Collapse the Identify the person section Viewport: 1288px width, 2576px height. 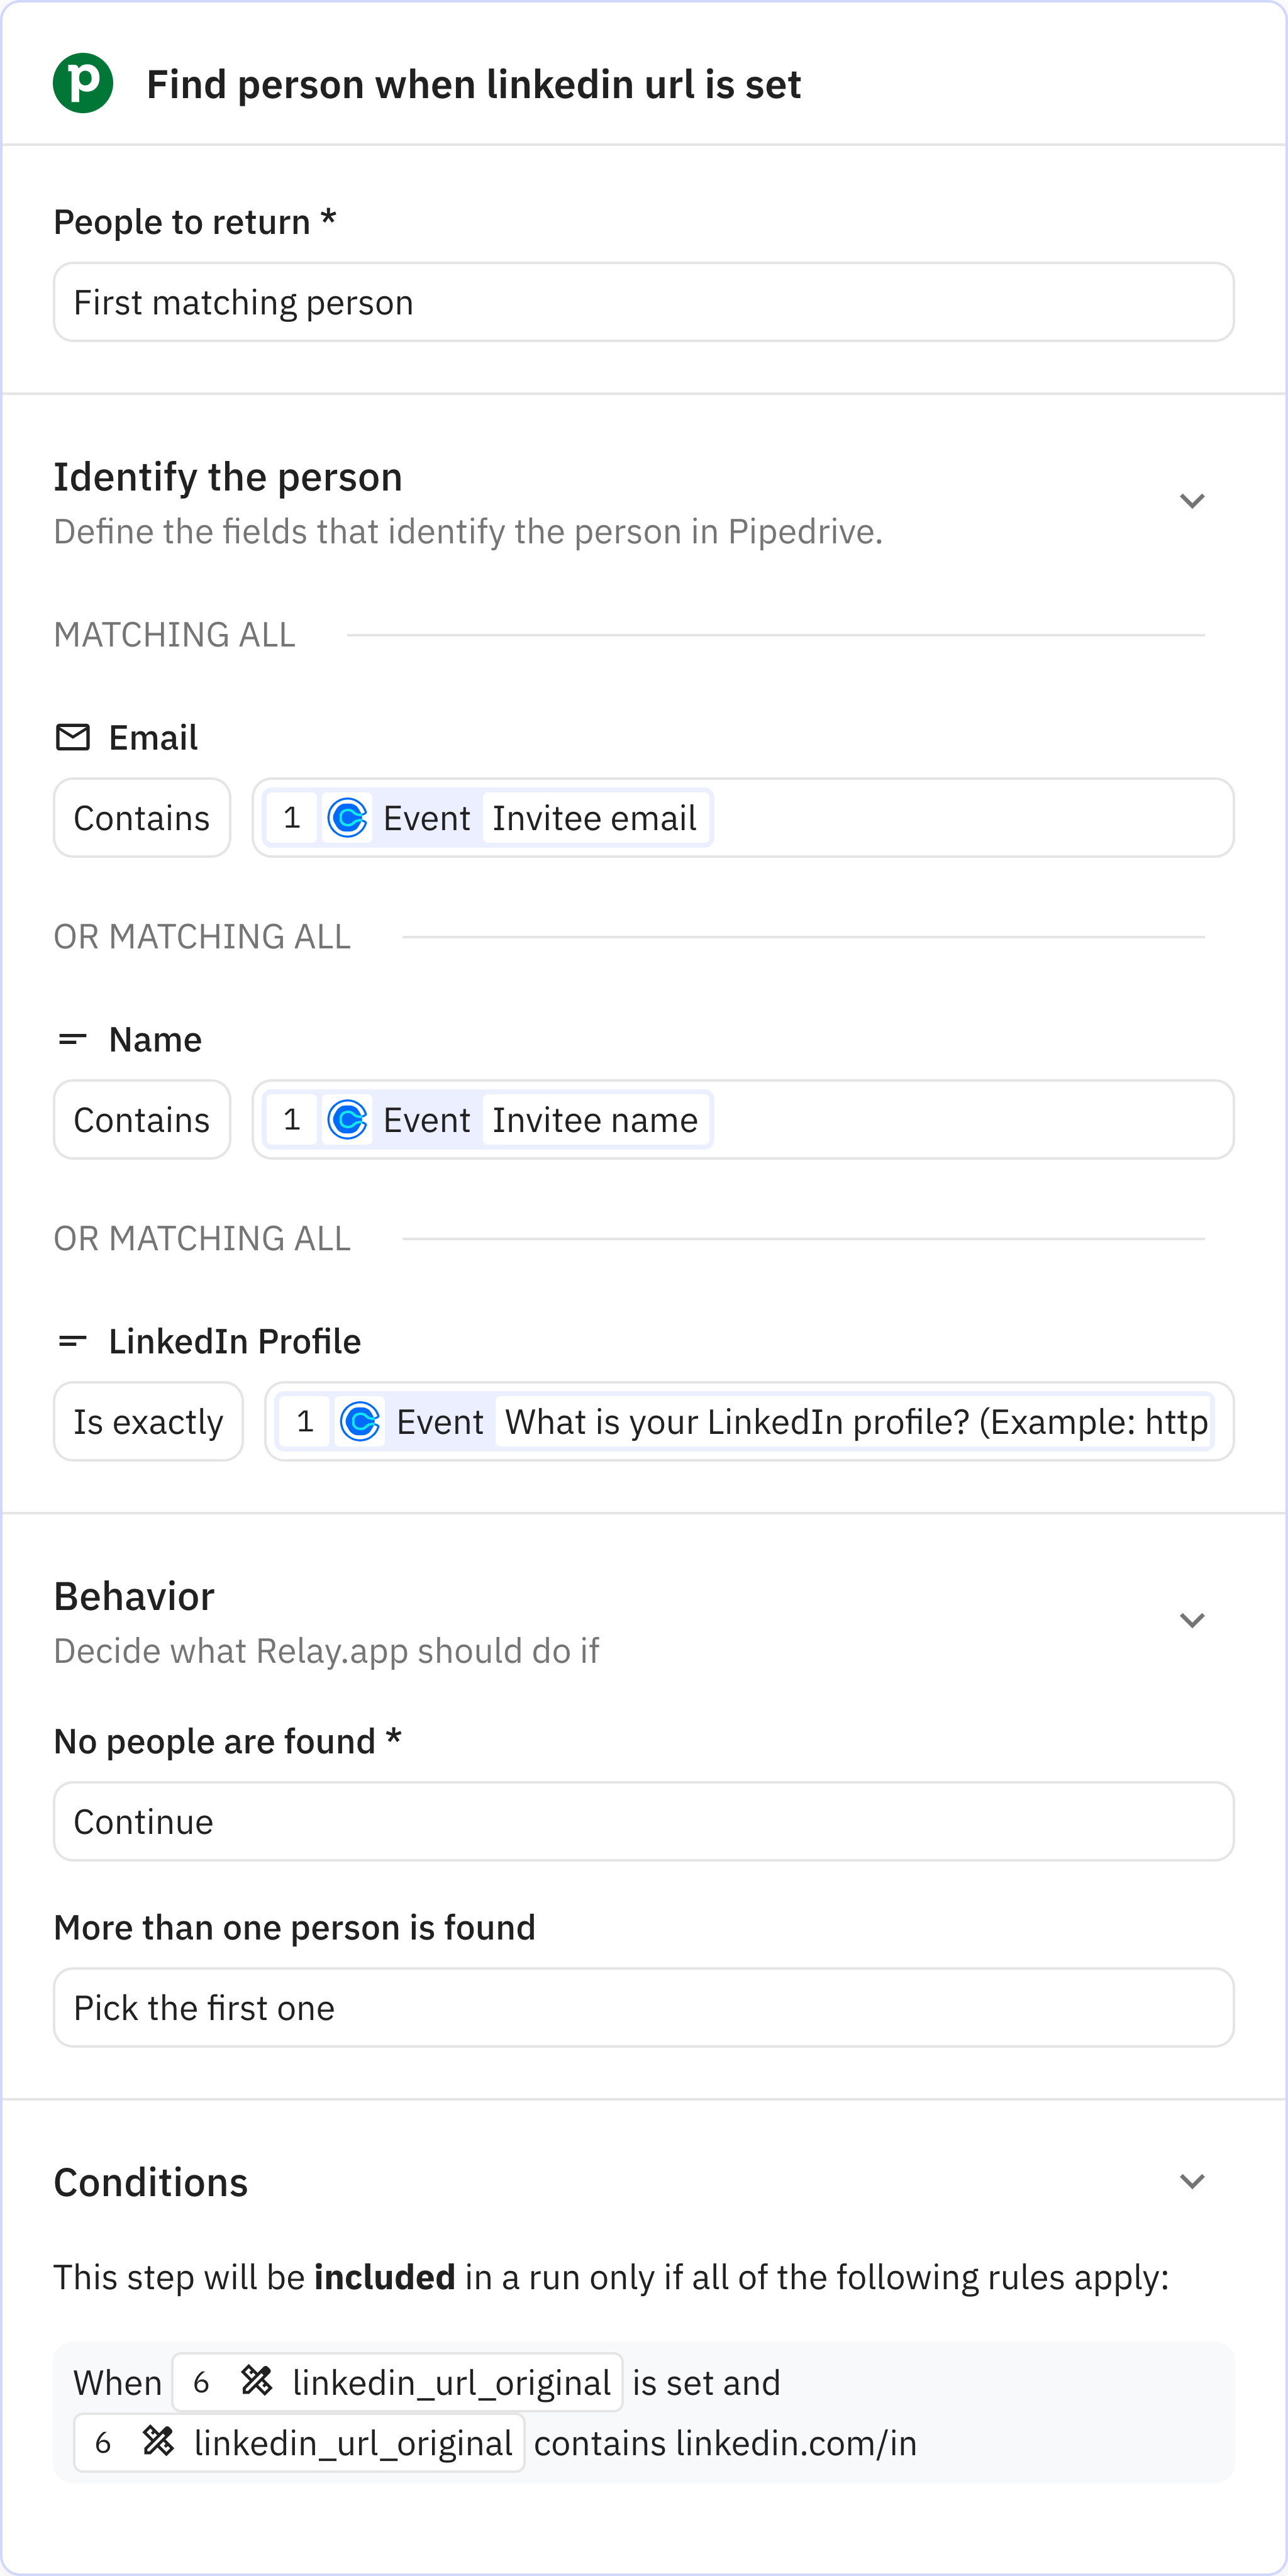click(x=1191, y=501)
